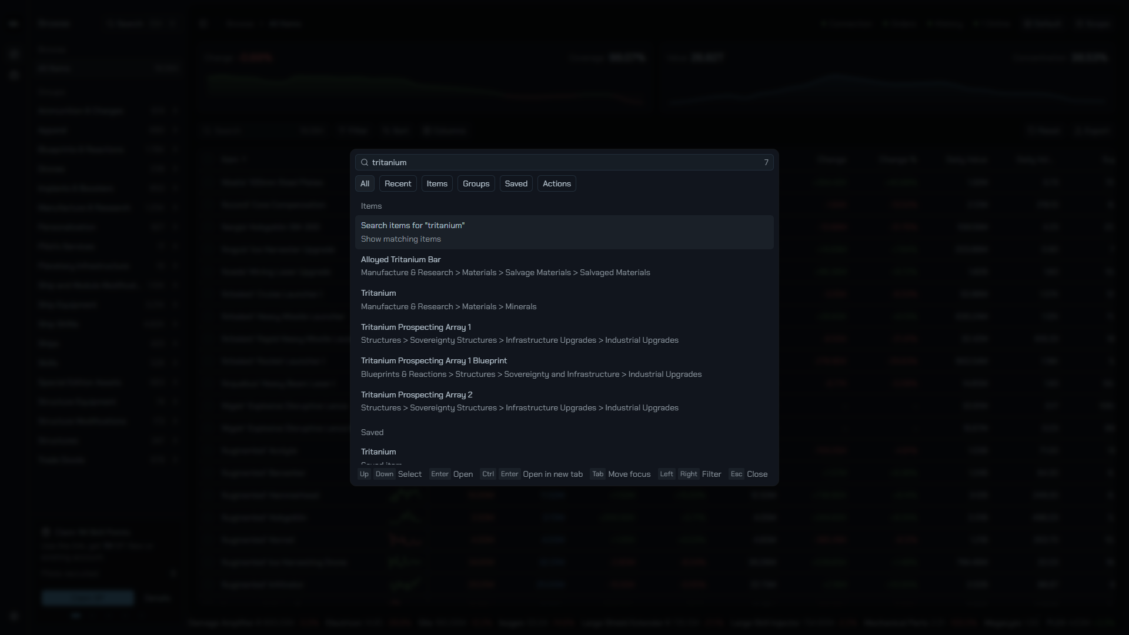Image resolution: width=1129 pixels, height=635 pixels.
Task: Switch to the Recent filter tab
Action: (398, 183)
